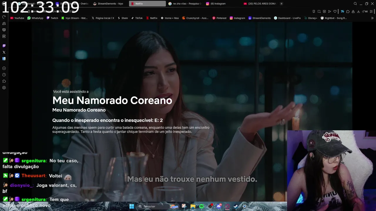Open the AI assistant button
The height and width of the screenshot is (211, 376).
(365, 11)
